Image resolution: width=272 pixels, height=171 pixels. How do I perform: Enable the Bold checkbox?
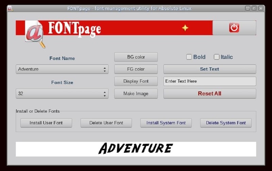[189, 57]
